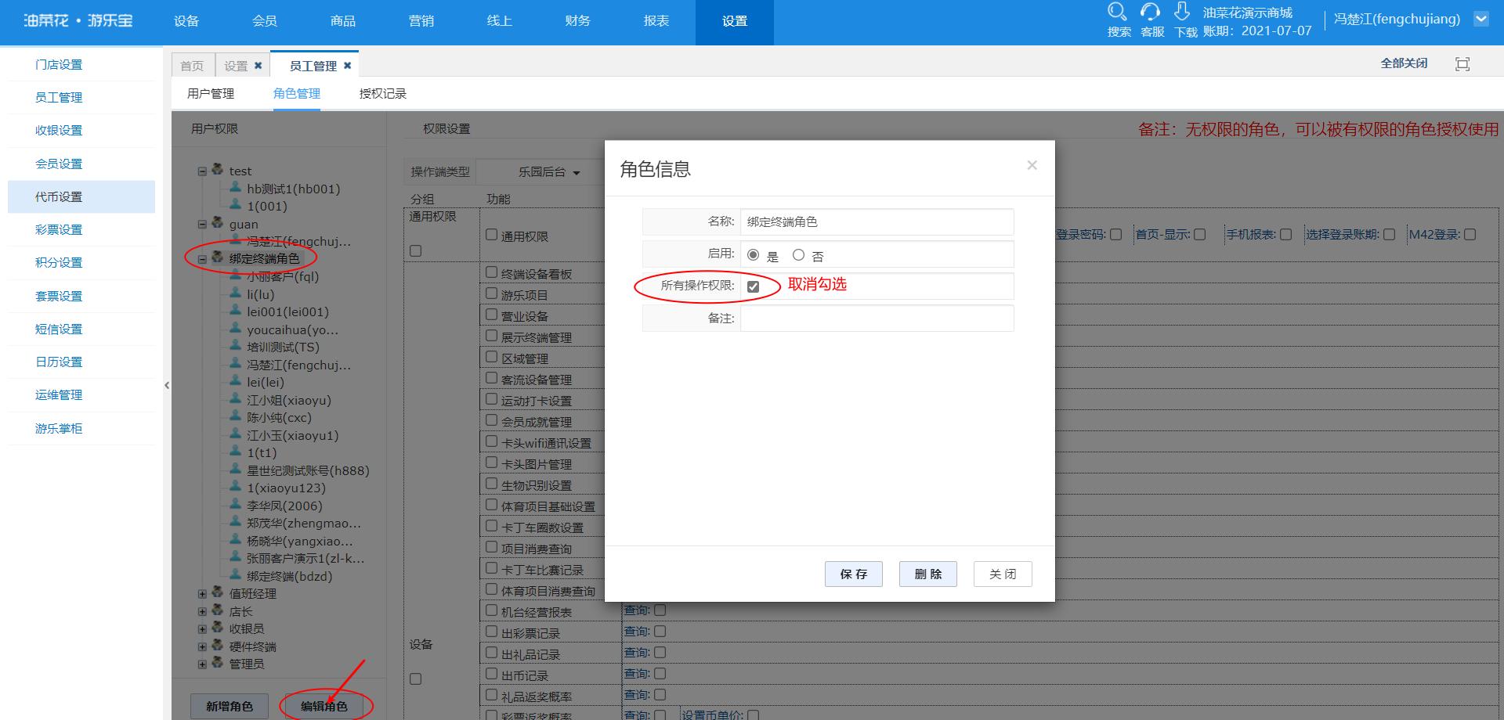Screen dimensions: 1504x720
Task: Open the 财务 top menu
Action: click(x=578, y=21)
